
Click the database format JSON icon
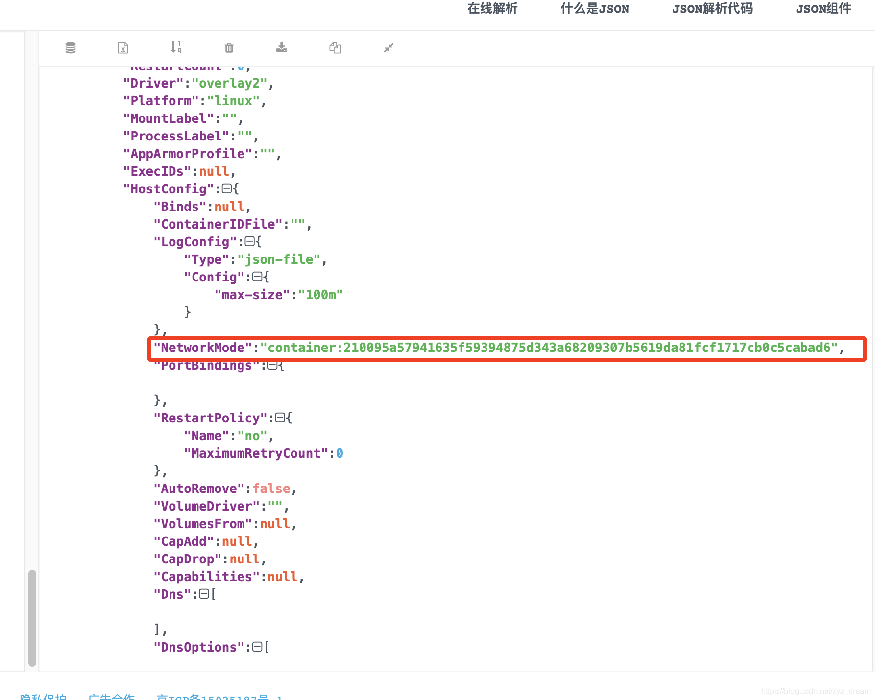coord(71,47)
